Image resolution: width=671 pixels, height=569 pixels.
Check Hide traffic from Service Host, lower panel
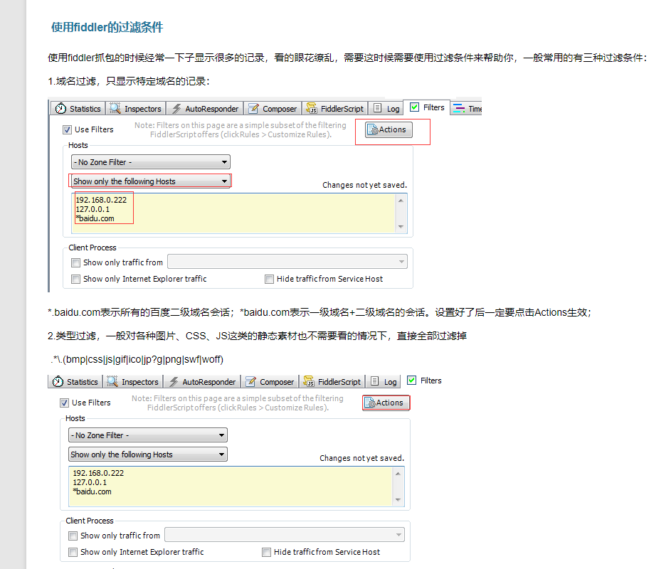coord(266,552)
